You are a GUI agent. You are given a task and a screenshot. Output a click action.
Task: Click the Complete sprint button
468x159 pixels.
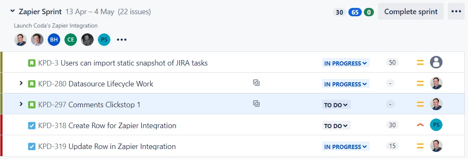411,12
